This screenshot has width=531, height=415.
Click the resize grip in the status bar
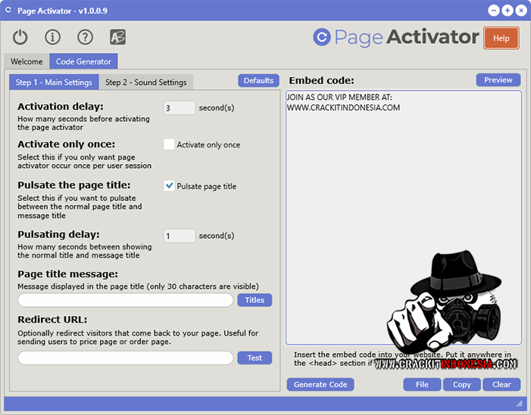pyautogui.click(x=519, y=404)
